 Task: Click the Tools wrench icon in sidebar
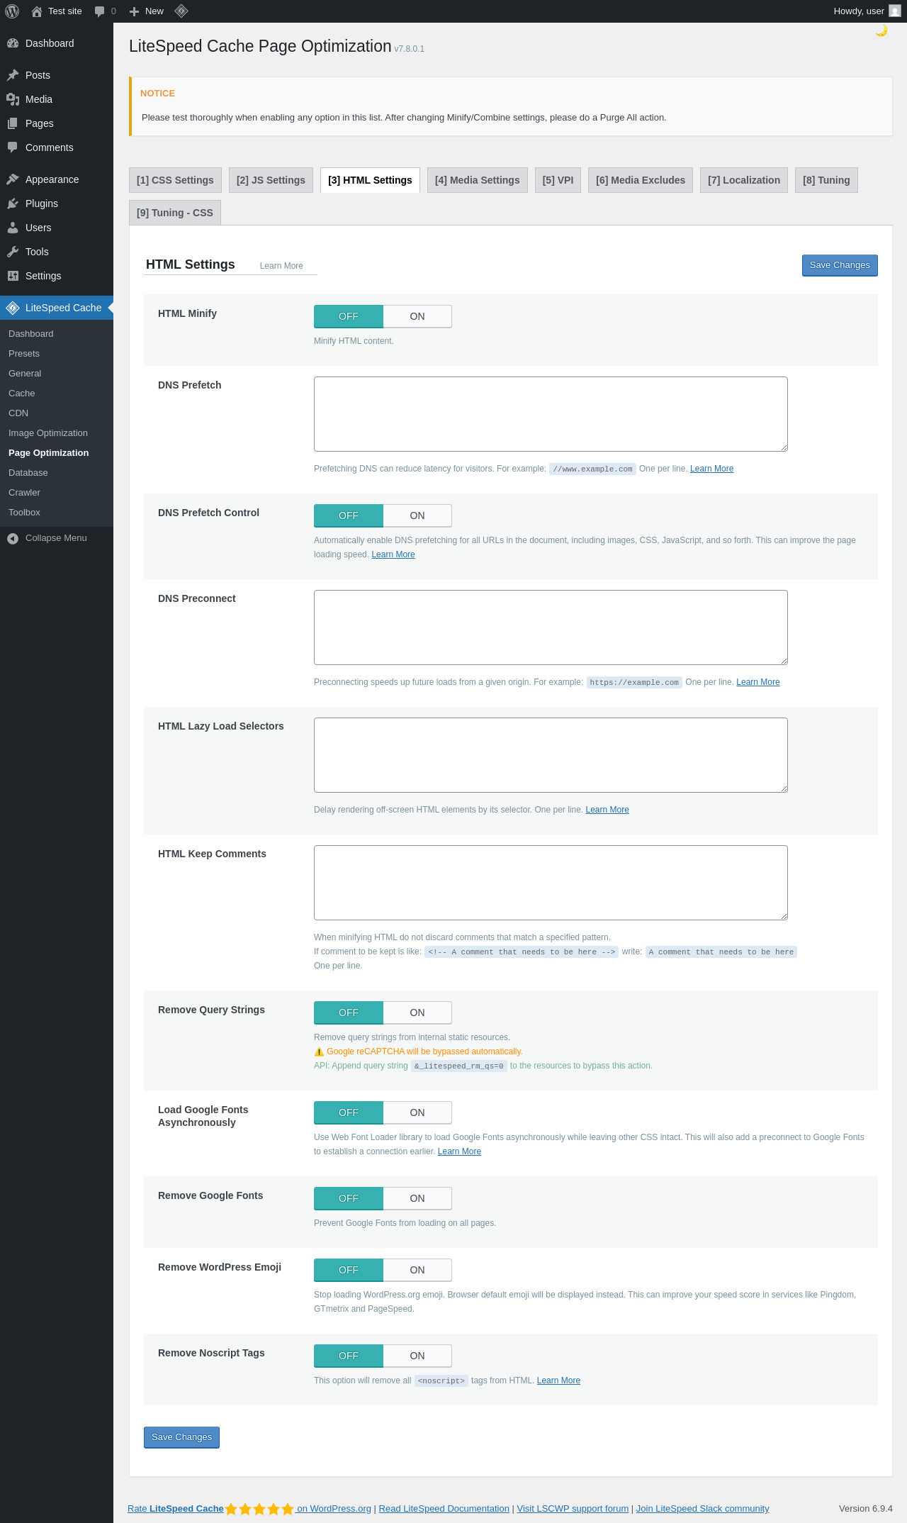click(x=13, y=252)
